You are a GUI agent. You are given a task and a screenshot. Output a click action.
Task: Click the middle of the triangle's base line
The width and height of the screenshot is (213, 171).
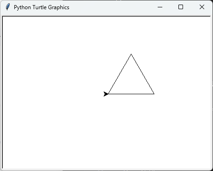(131, 94)
